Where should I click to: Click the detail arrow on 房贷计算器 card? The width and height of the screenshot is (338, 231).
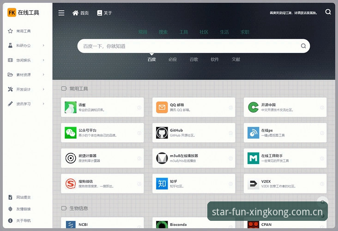point(139,158)
